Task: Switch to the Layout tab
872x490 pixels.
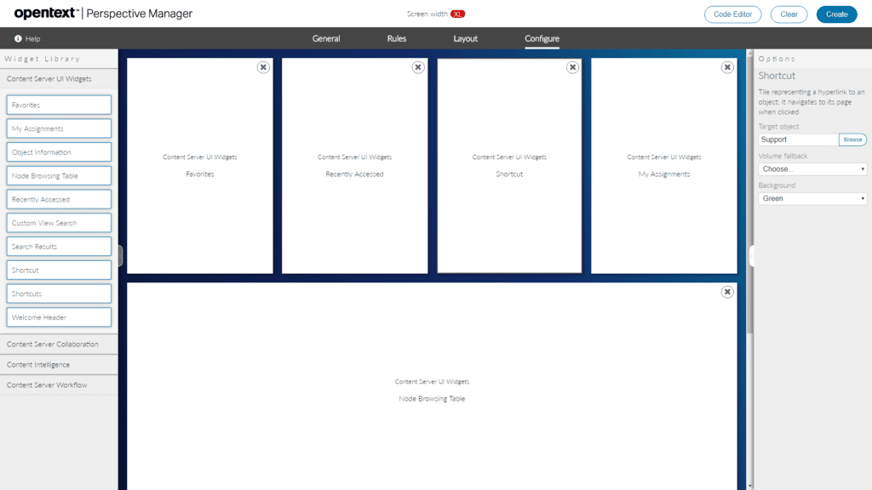Action: click(466, 38)
